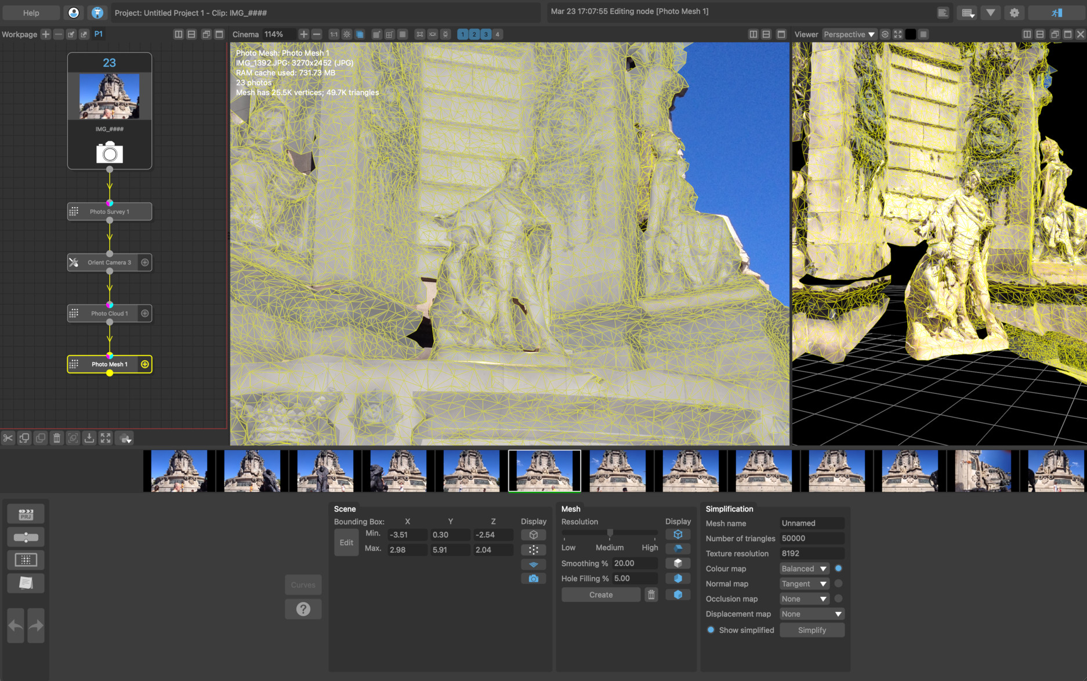The image size is (1087, 681).
Task: Select the Orient Camera 3 node
Action: [x=110, y=262]
